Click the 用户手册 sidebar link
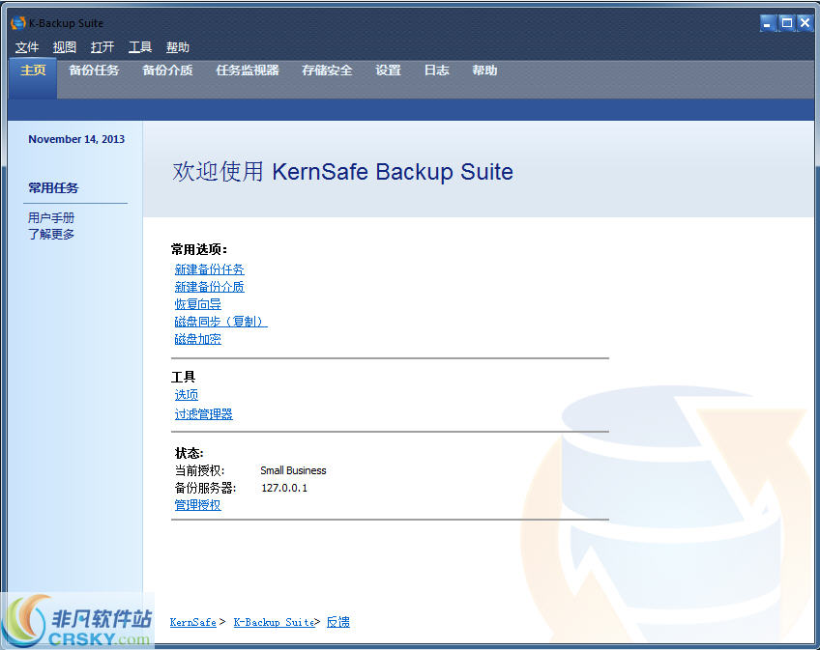This screenshot has height=650, width=820. [51, 217]
